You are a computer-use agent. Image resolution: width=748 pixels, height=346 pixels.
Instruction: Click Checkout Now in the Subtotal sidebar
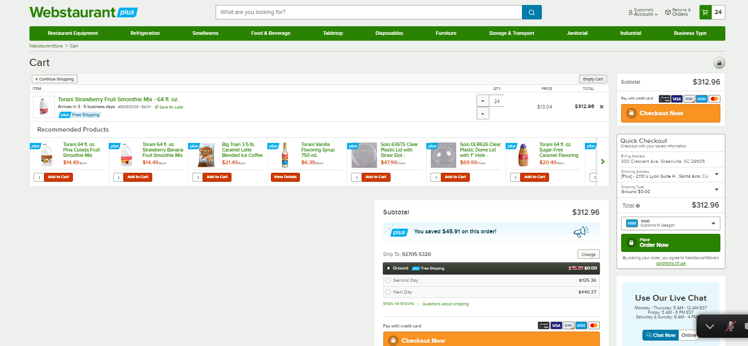point(671,114)
